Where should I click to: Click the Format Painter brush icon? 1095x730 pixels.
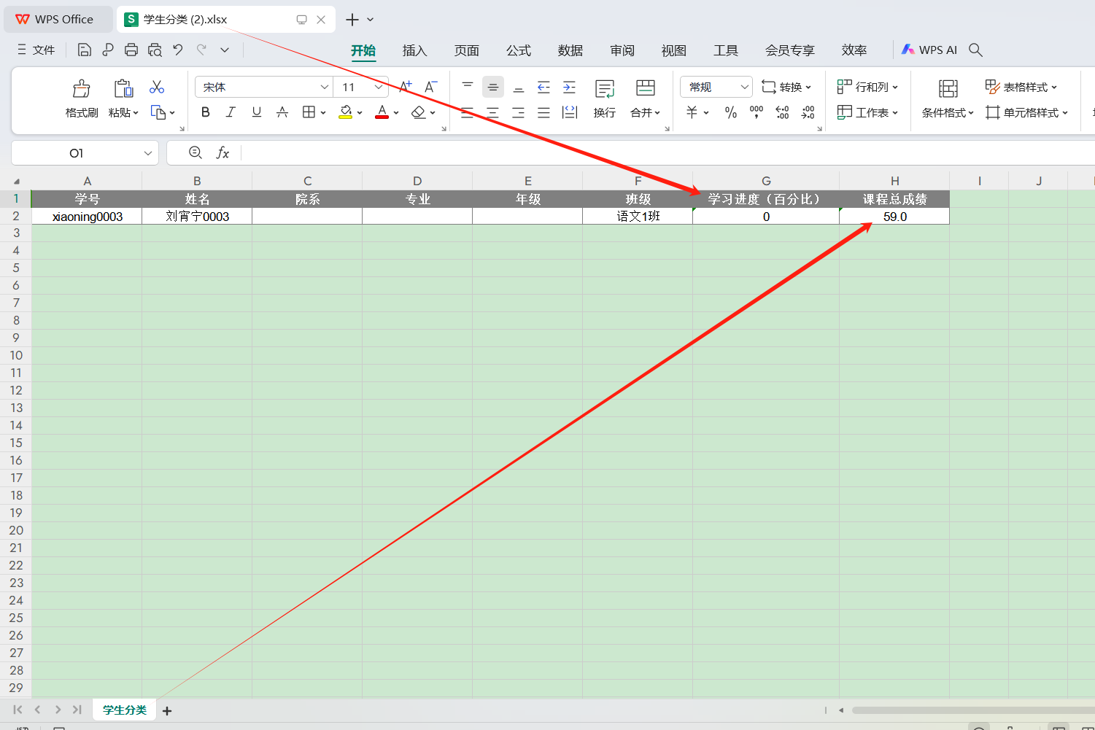(x=81, y=89)
